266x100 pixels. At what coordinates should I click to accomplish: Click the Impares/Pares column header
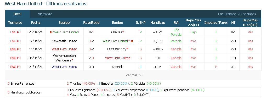click(x=216, y=22)
